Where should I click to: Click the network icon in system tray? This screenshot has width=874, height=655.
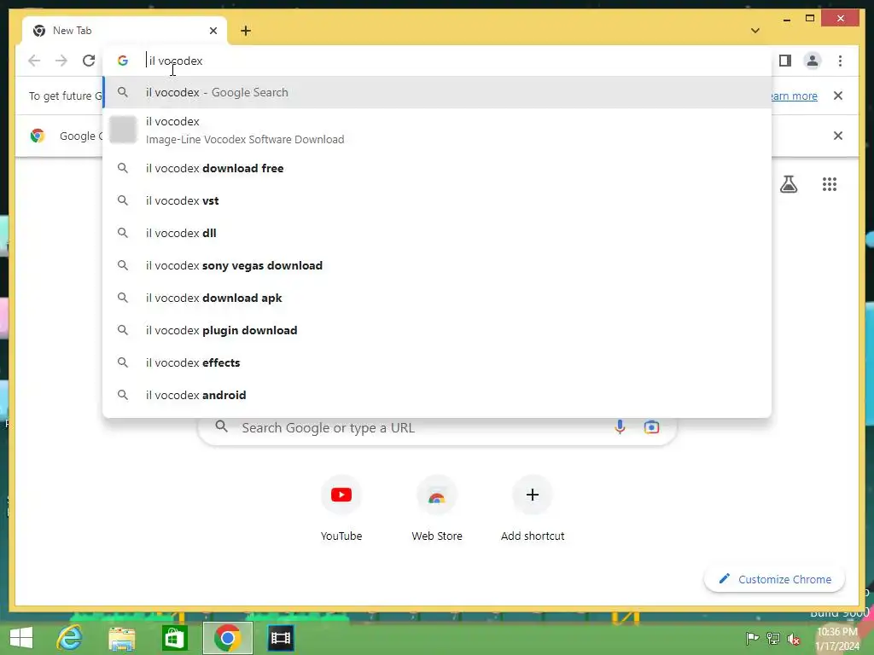click(x=773, y=638)
